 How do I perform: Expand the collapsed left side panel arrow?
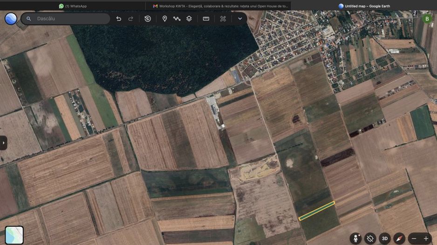pos(3,143)
